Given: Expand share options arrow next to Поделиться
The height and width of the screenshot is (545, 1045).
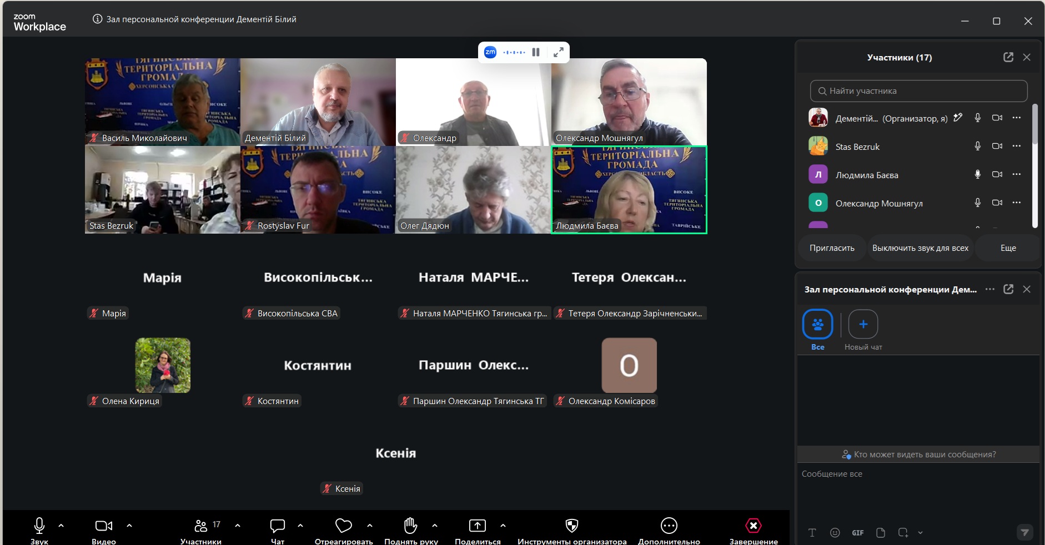Looking at the screenshot, I should pos(503,525).
